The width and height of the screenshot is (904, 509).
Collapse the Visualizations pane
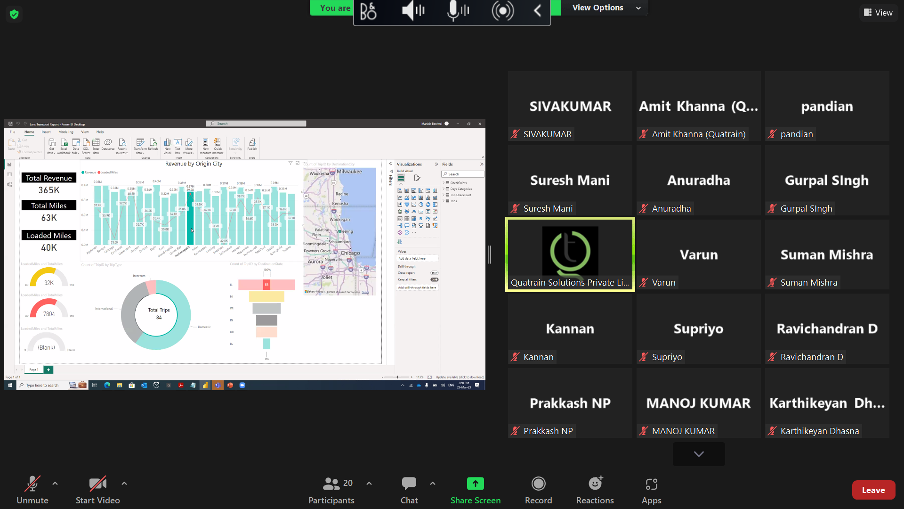point(436,164)
